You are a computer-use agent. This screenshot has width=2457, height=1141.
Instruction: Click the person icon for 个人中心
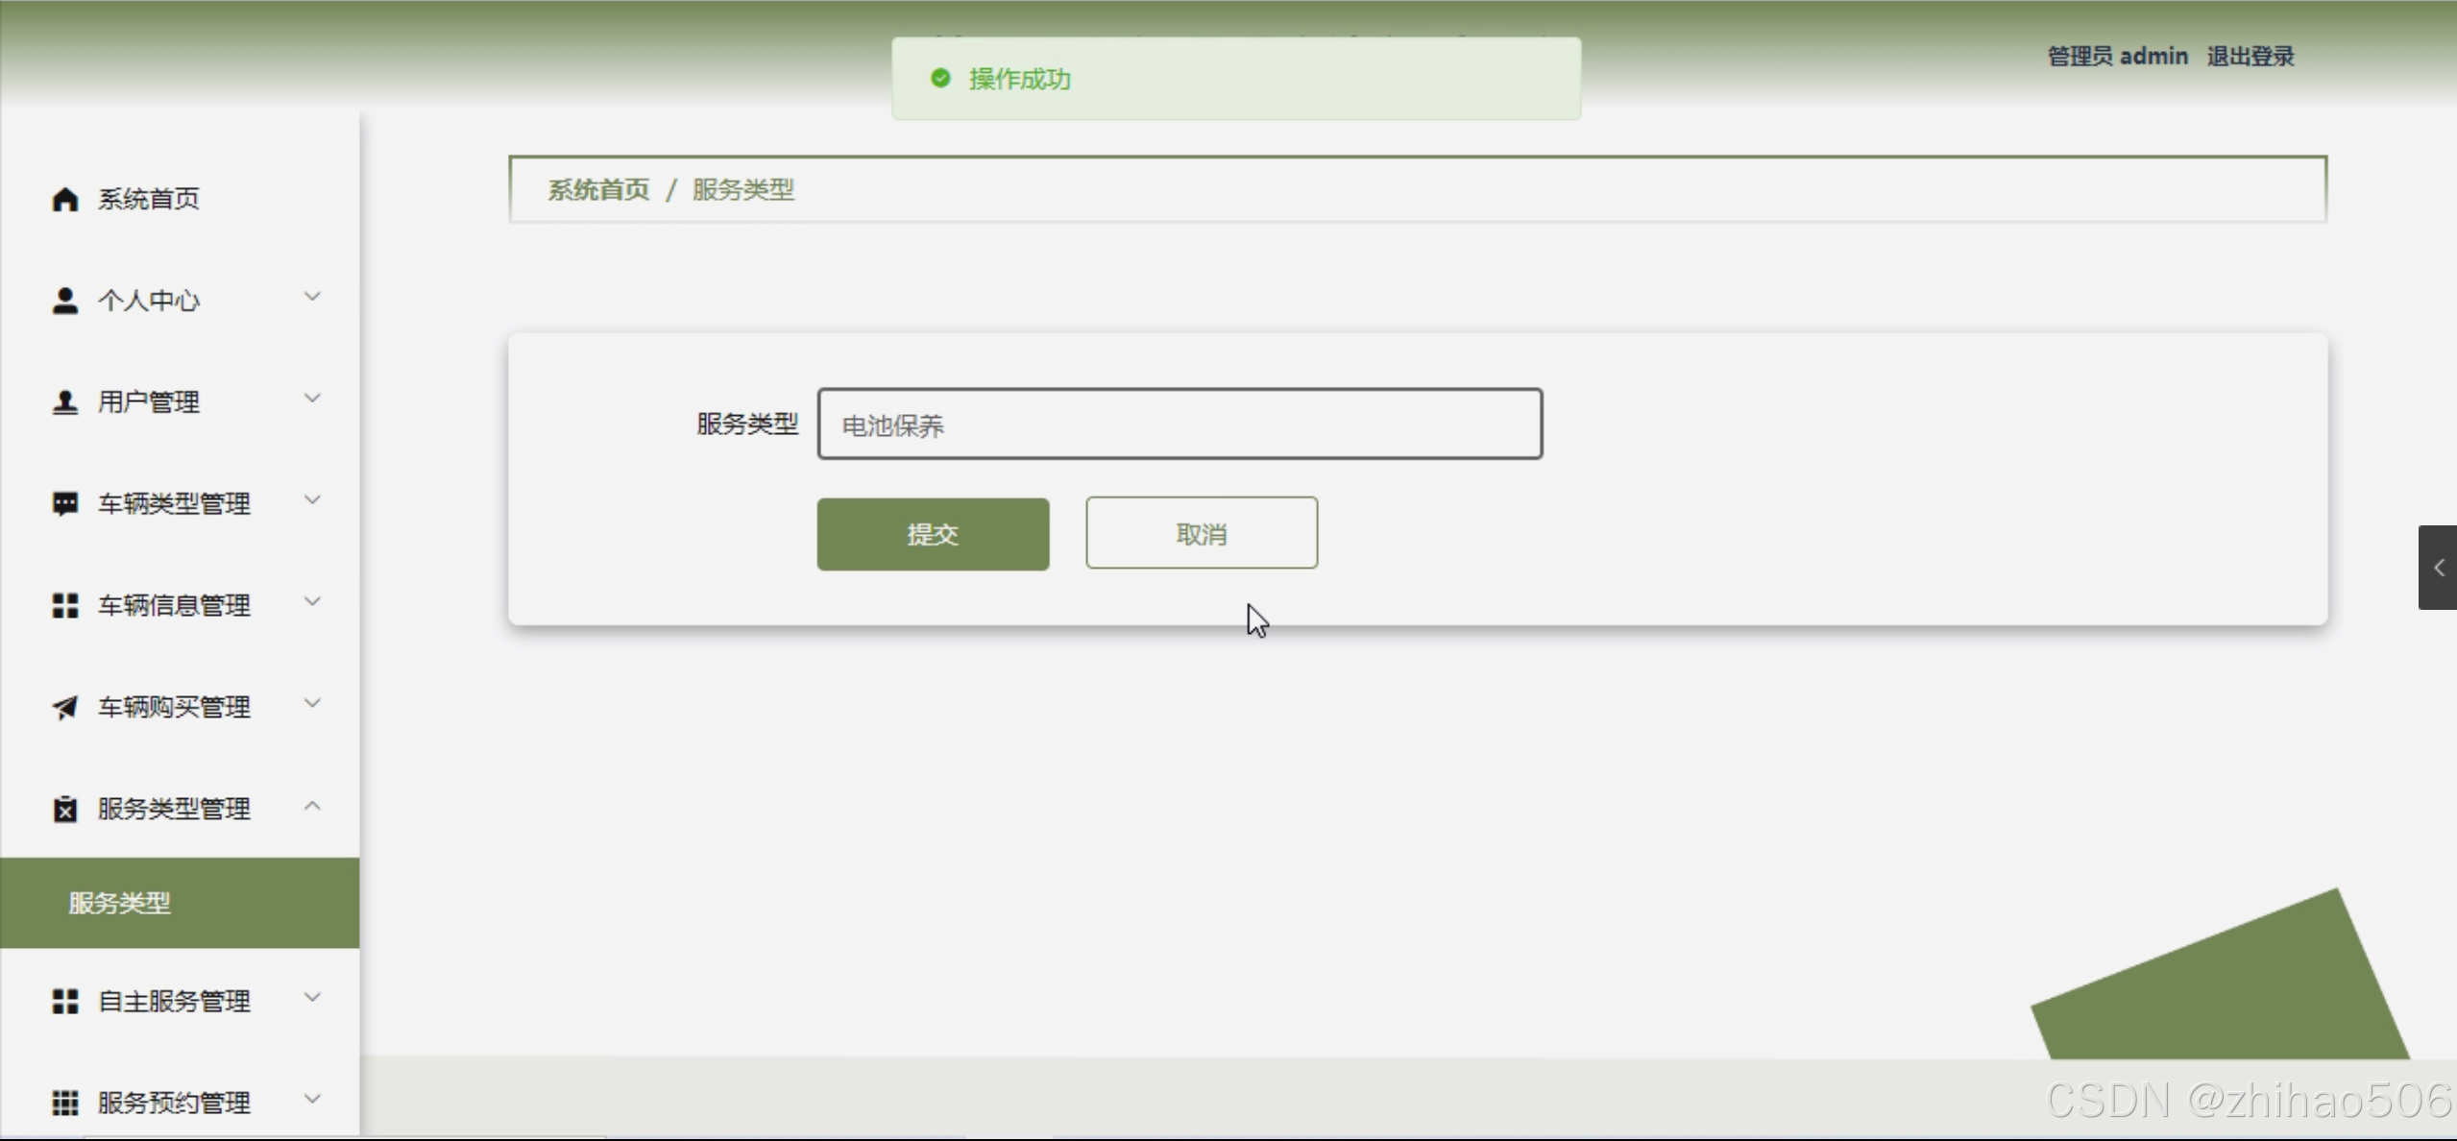pyautogui.click(x=64, y=301)
